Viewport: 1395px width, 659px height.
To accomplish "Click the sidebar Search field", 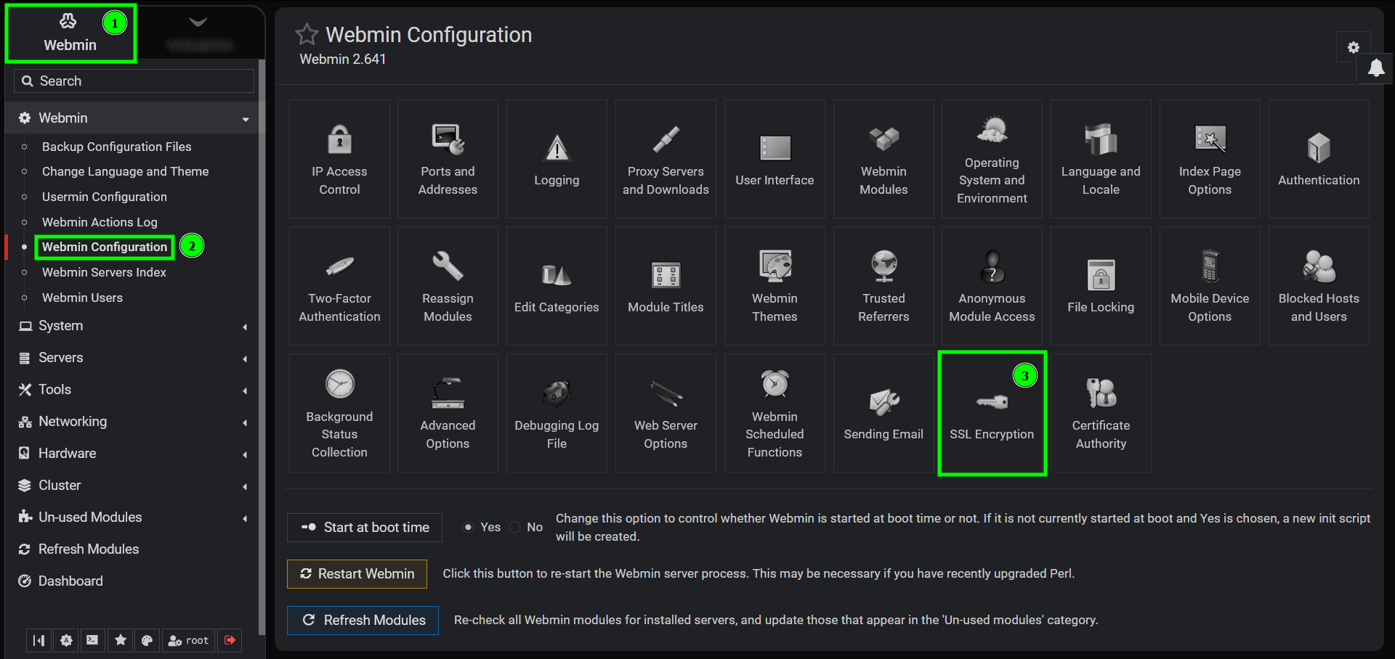I will 134,81.
